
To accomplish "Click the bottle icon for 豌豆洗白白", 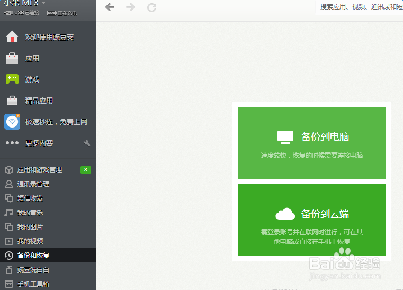I will (x=9, y=270).
